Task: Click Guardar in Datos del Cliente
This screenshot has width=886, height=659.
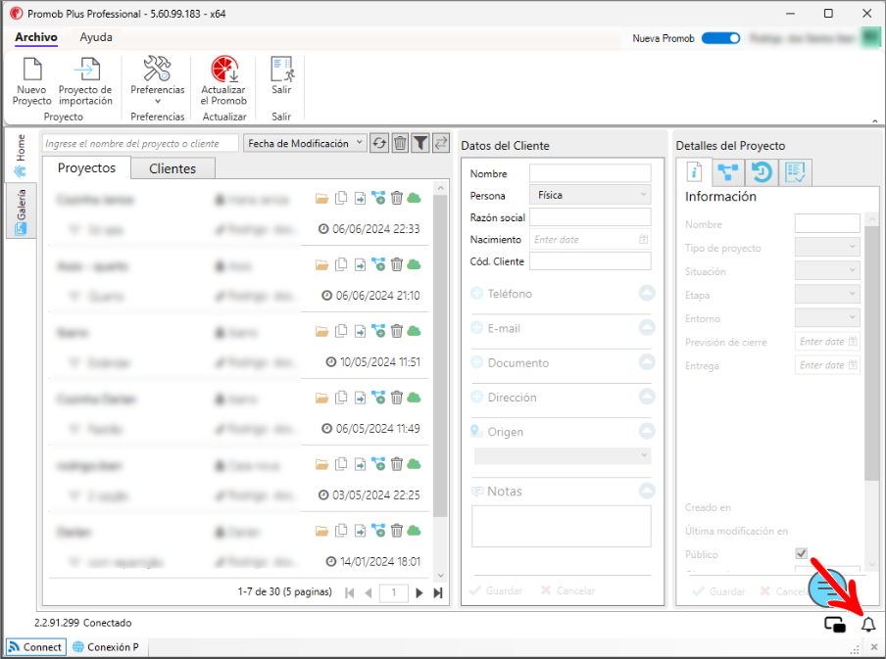Action: [x=497, y=590]
